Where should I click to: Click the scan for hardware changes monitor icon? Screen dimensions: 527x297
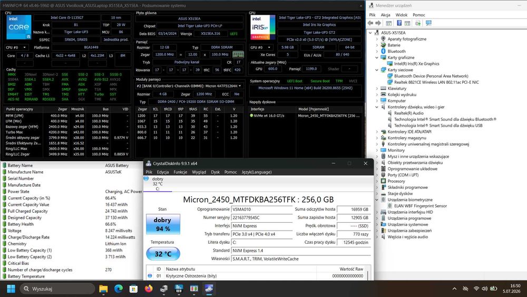pos(428,23)
